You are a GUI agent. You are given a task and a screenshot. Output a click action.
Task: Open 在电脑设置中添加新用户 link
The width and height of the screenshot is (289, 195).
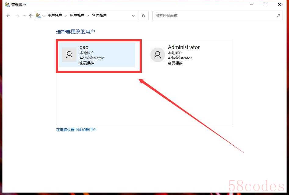pos(76,130)
